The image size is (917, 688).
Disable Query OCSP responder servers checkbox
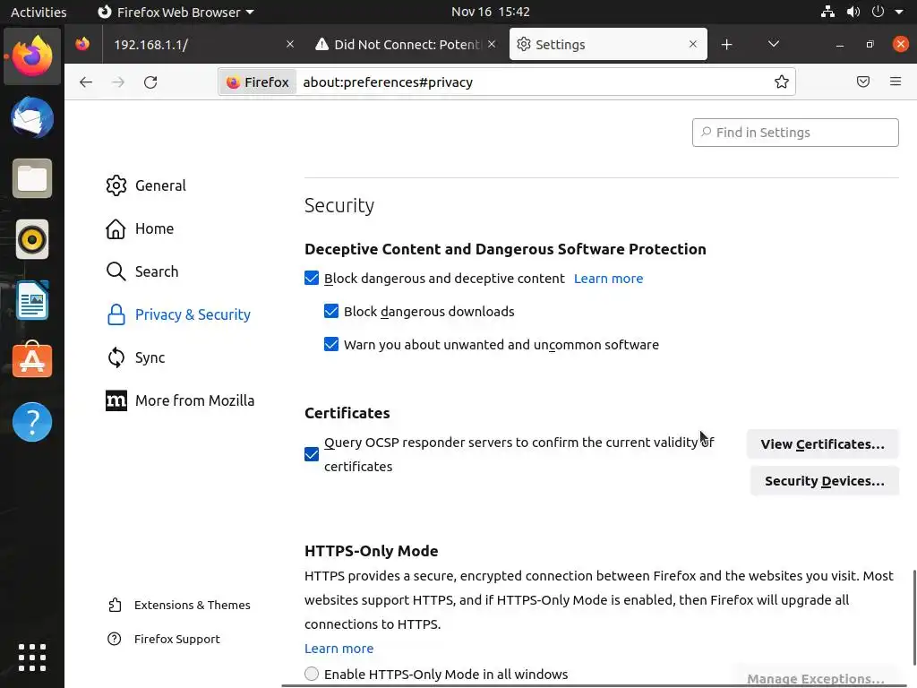(312, 454)
